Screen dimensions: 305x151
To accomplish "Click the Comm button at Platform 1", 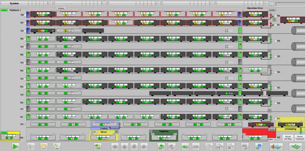I will pyautogui.click(x=4, y=10).
